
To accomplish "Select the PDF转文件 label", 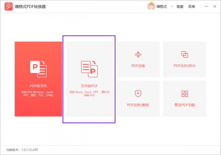I will pyautogui.click(x=38, y=86).
